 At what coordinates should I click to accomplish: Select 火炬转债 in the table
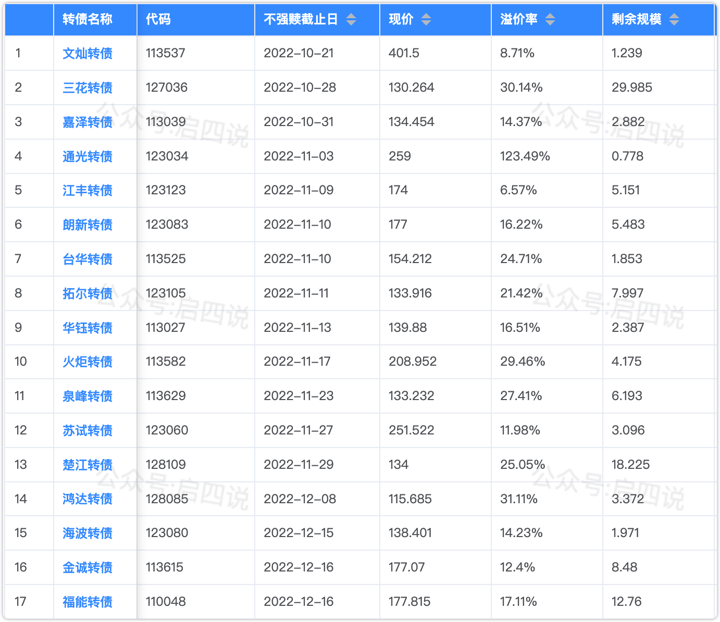coord(88,362)
